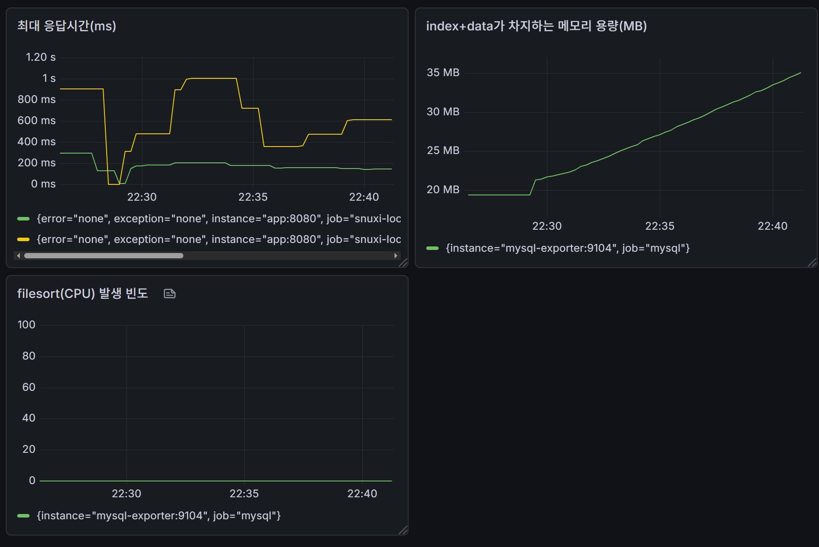Click resize handle of index+data memory panel

812,263
